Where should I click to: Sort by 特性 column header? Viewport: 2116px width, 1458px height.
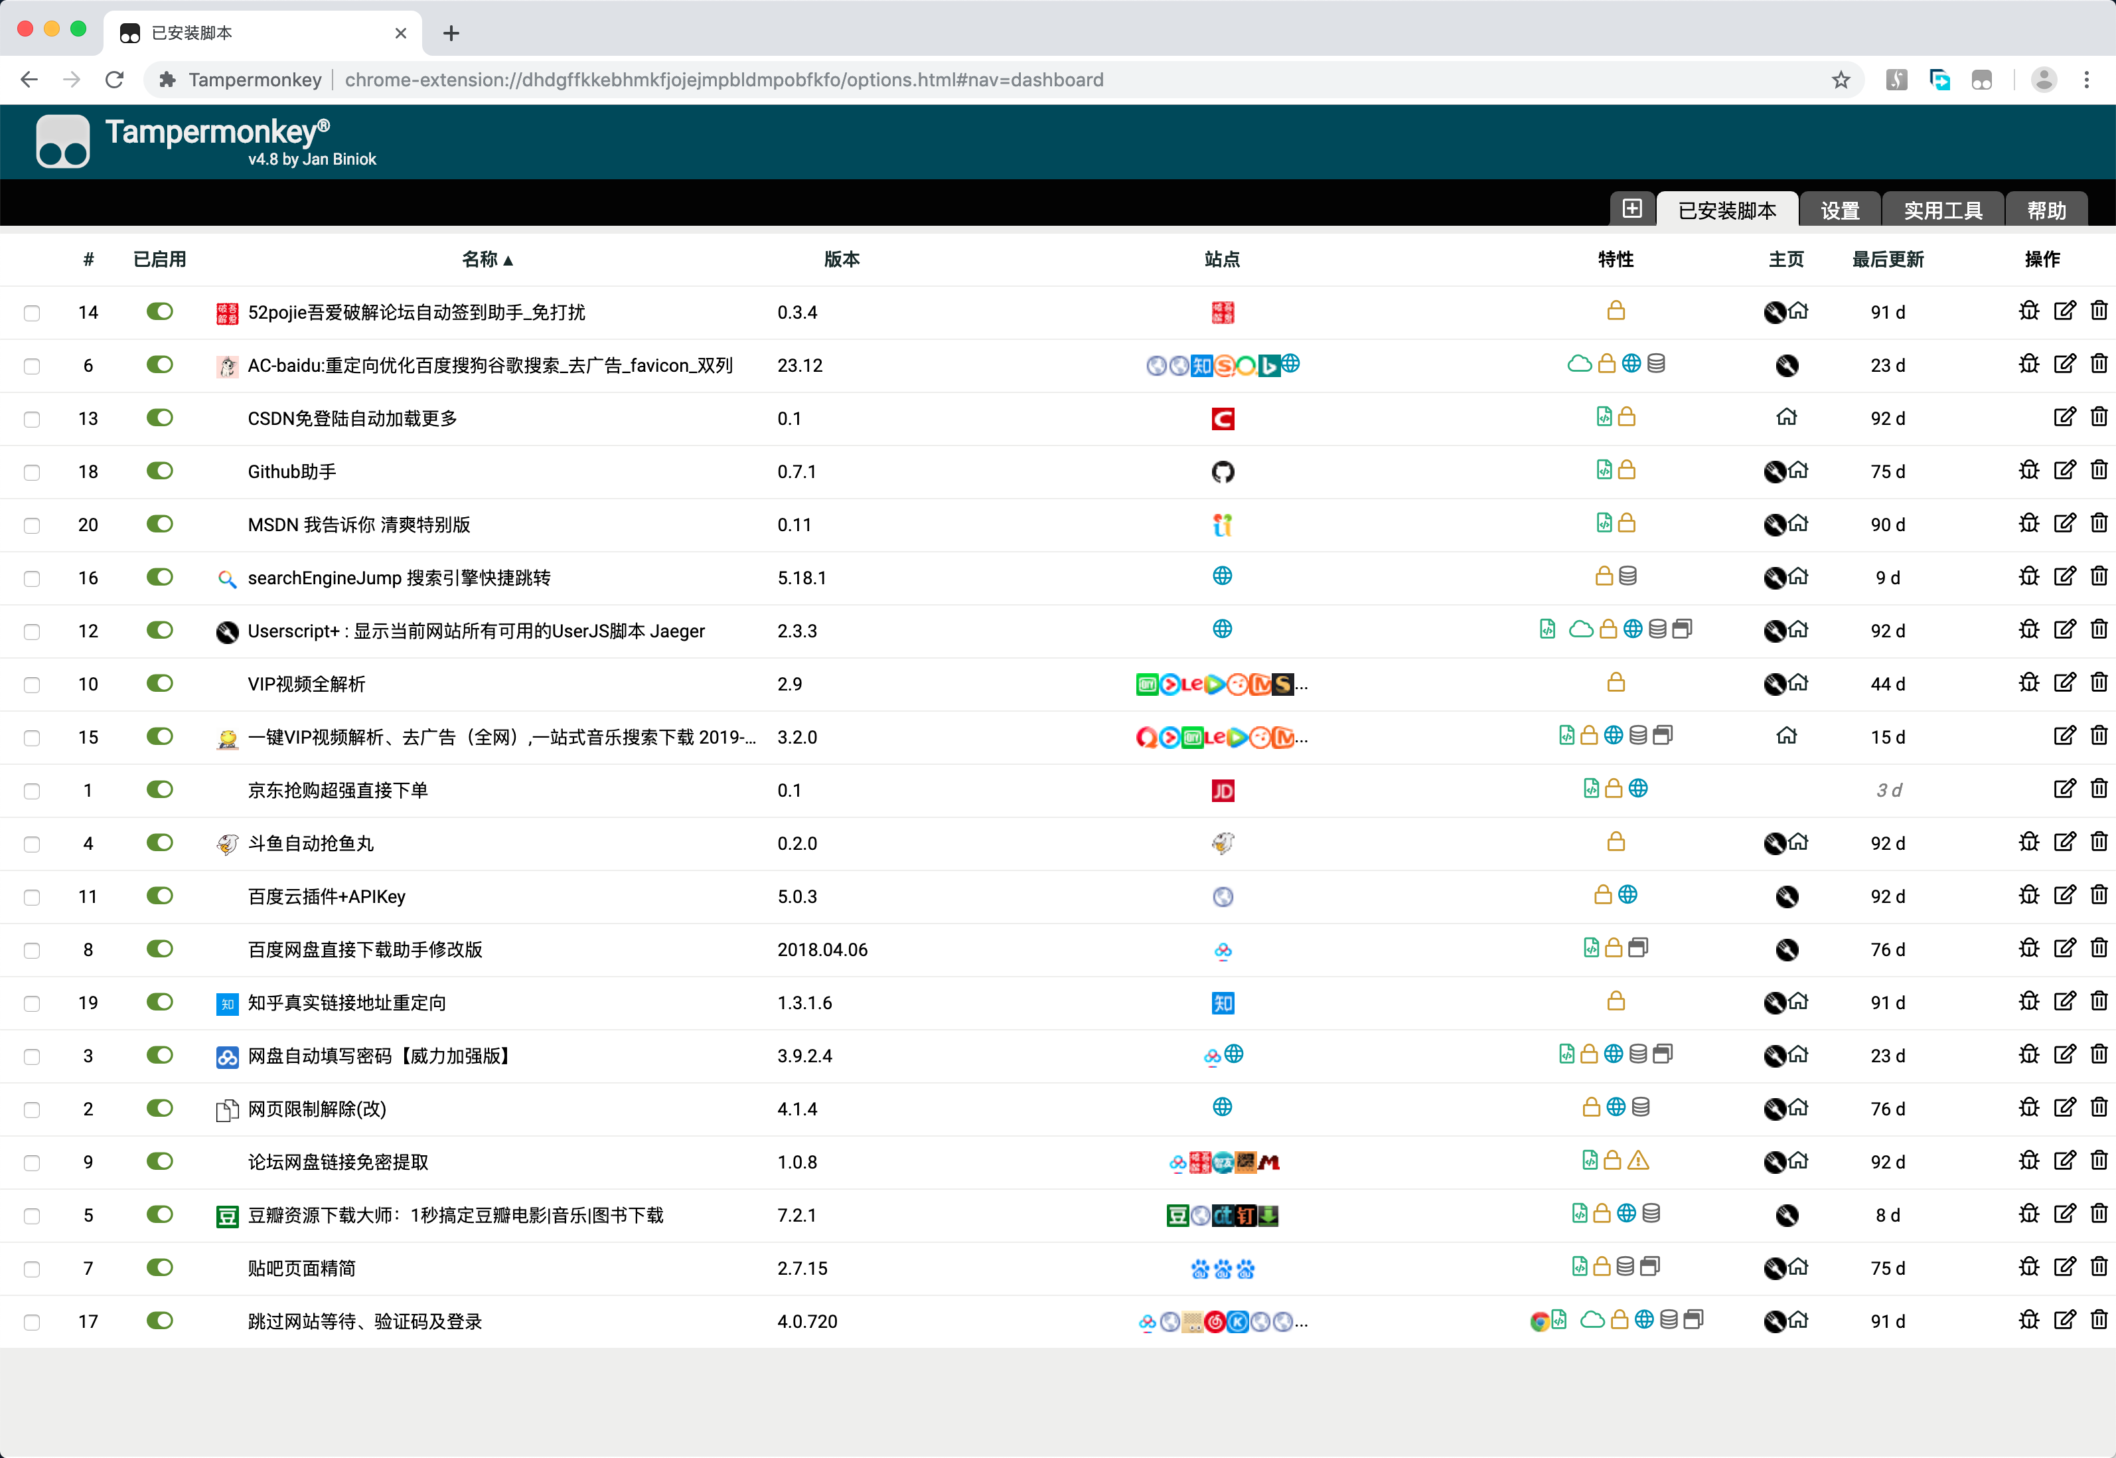[x=1616, y=260]
